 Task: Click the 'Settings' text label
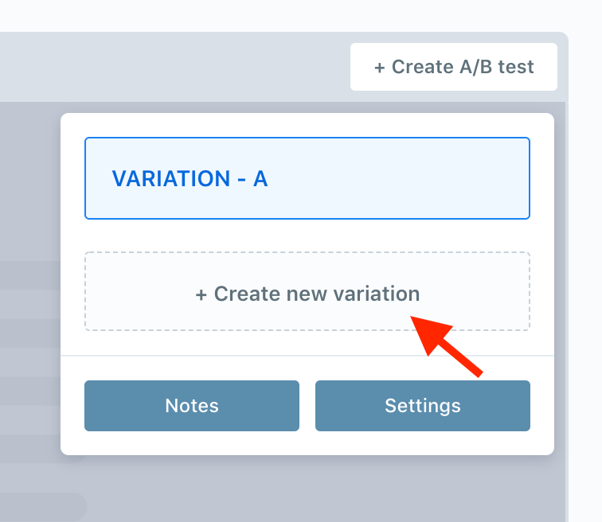click(423, 407)
